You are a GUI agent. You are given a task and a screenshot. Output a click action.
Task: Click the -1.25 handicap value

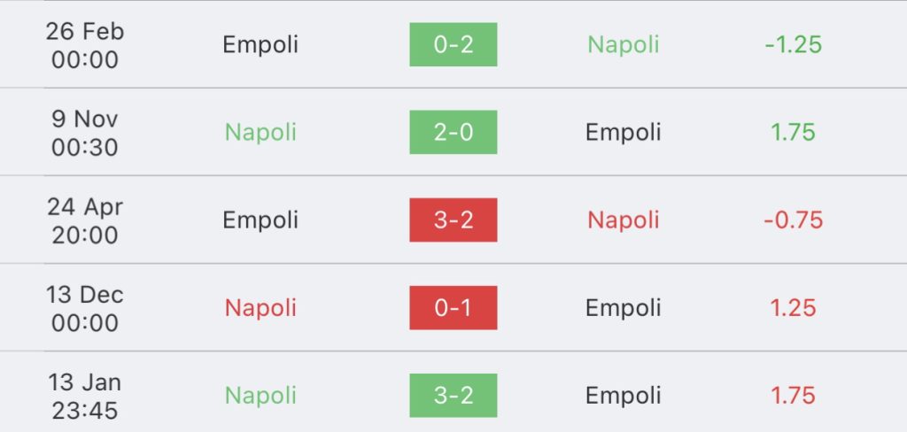point(793,44)
